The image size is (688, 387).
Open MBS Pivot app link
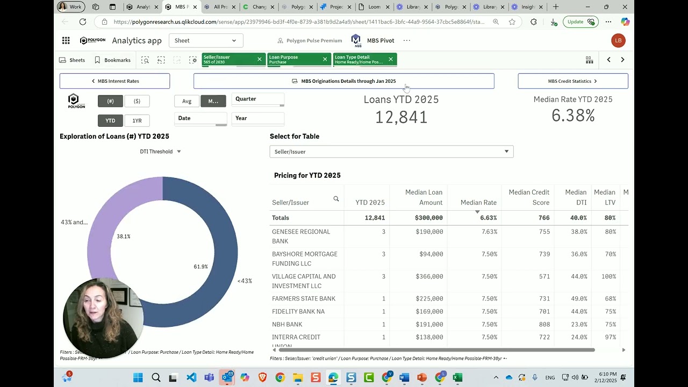click(x=372, y=41)
